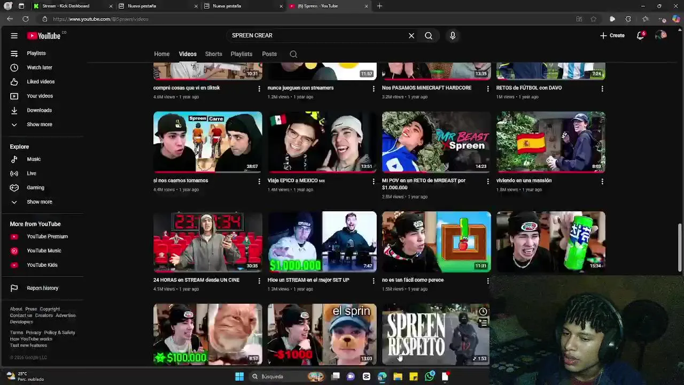
Task: Open the account avatar menu
Action: [x=662, y=35]
